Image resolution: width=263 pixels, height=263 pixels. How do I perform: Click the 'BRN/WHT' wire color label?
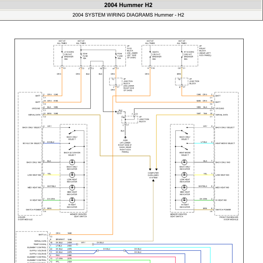point(60,239)
